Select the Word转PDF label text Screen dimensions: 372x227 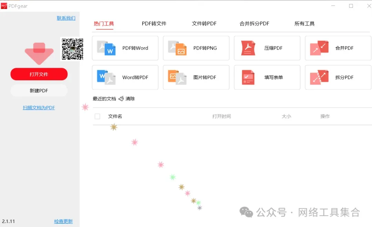click(135, 77)
